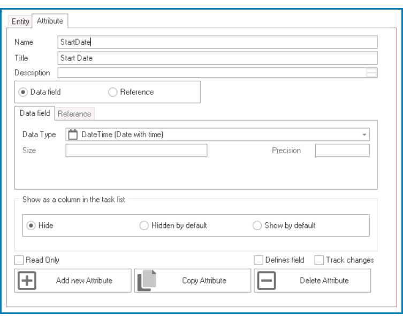
Task: Click the Copy Attribute button label
Action: point(204,280)
